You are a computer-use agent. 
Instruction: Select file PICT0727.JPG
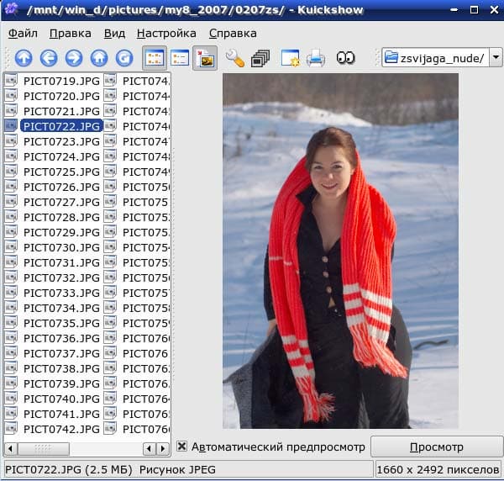[x=61, y=202]
